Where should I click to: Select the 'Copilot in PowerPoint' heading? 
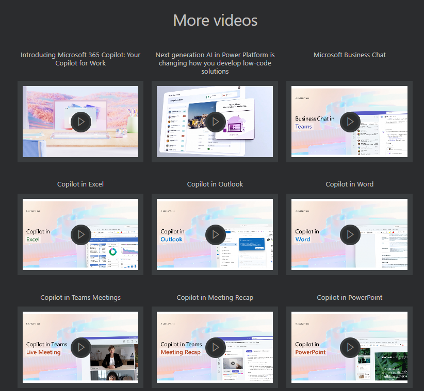(349, 297)
